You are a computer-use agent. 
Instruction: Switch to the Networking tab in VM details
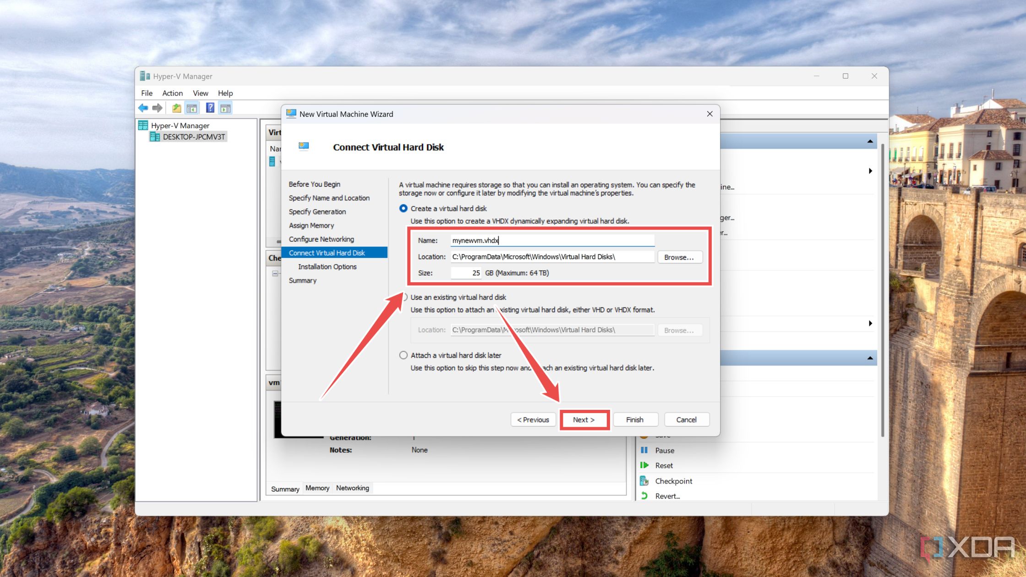352,488
